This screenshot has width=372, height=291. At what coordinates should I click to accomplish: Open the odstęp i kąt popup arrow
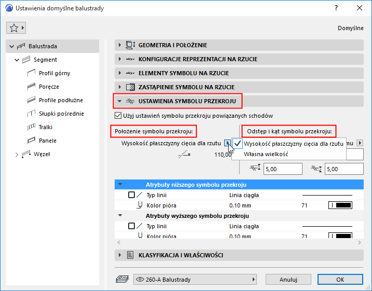click(360, 143)
